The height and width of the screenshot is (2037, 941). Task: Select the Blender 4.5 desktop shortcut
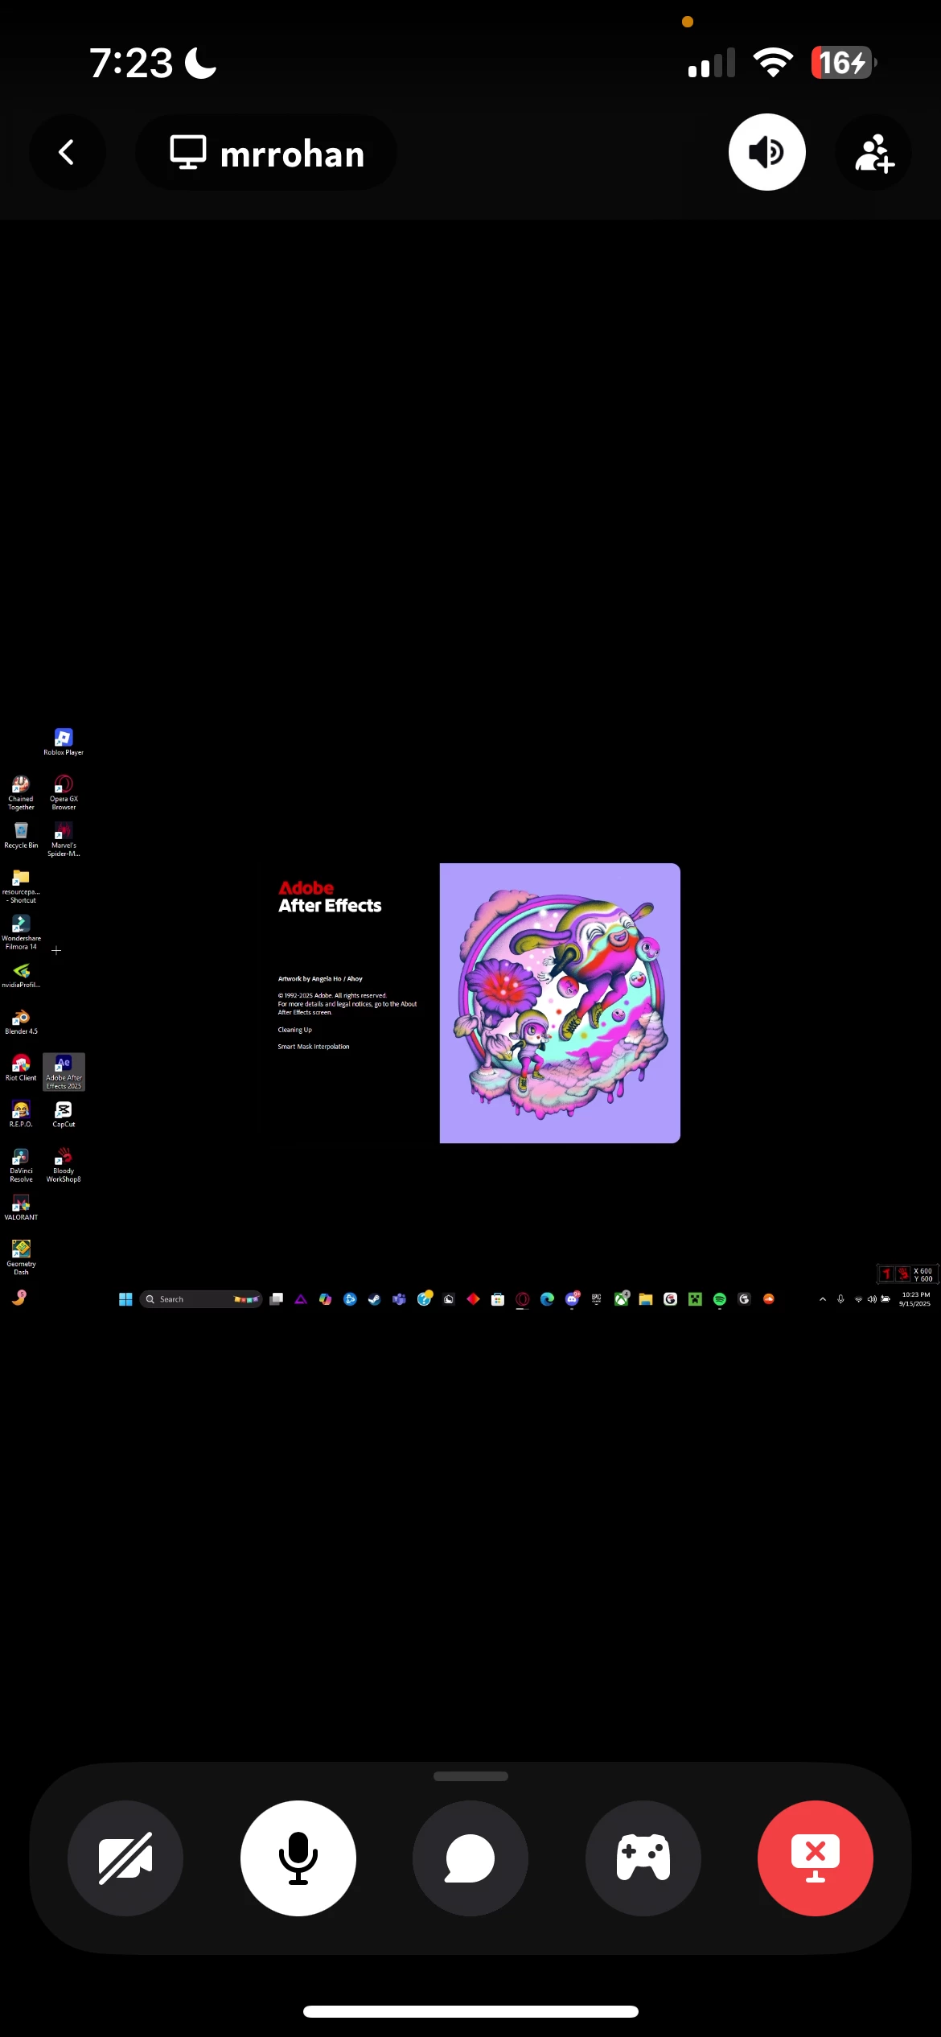pyautogui.click(x=21, y=1022)
